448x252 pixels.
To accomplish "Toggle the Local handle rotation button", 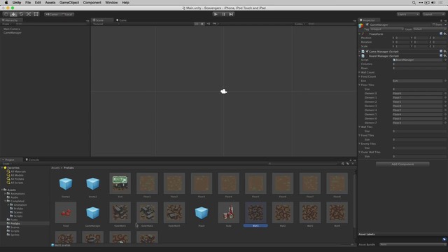I will coord(67,14).
